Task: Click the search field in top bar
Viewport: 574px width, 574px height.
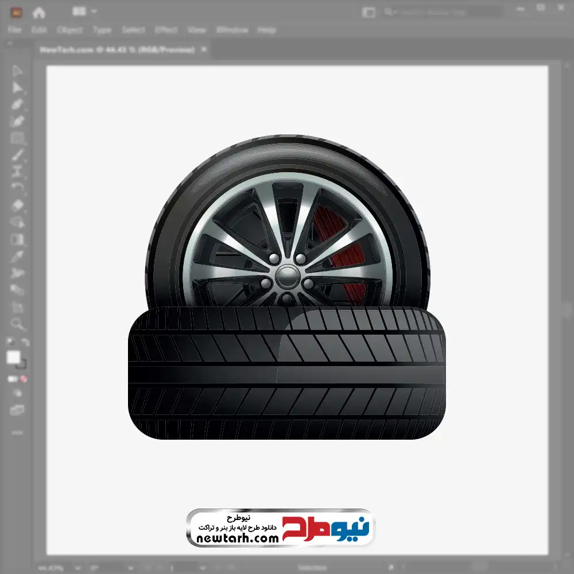Action: [x=442, y=12]
